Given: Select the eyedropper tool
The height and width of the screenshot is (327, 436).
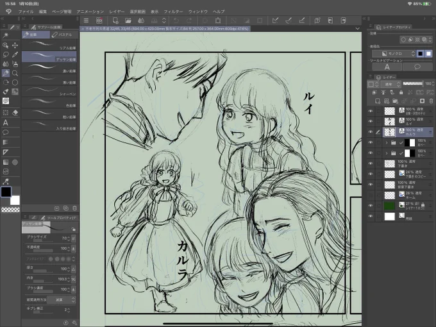Looking at the screenshot, I should 15,55.
